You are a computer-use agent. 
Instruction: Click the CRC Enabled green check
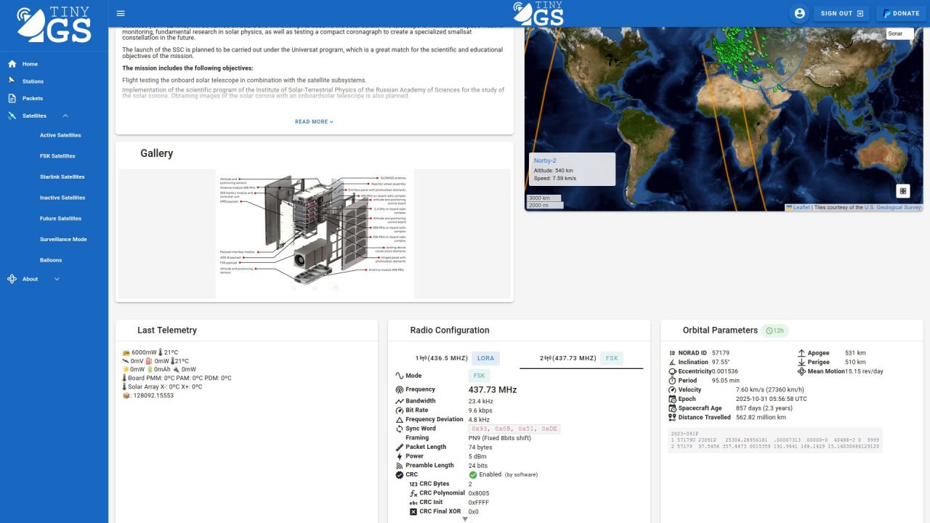tap(473, 475)
